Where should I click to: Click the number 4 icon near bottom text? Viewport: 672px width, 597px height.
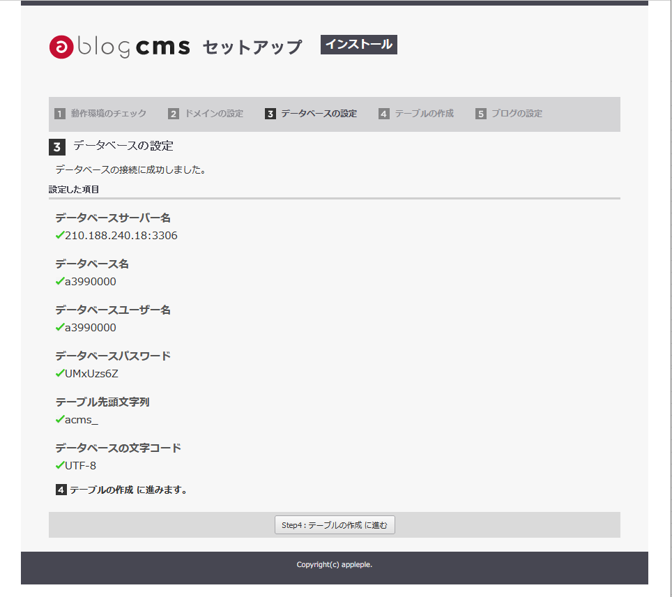(x=61, y=490)
